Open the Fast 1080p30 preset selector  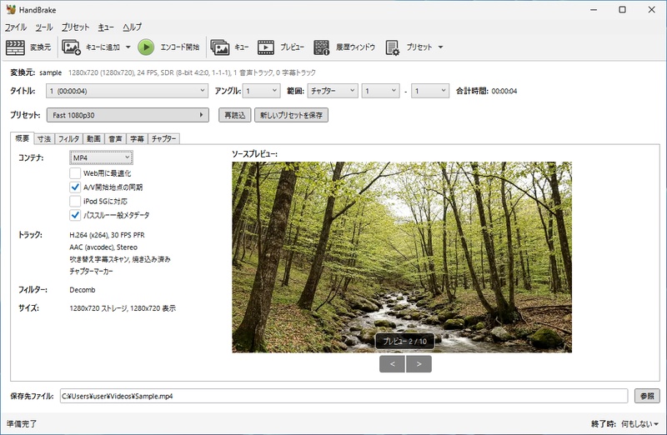pyautogui.click(x=128, y=115)
